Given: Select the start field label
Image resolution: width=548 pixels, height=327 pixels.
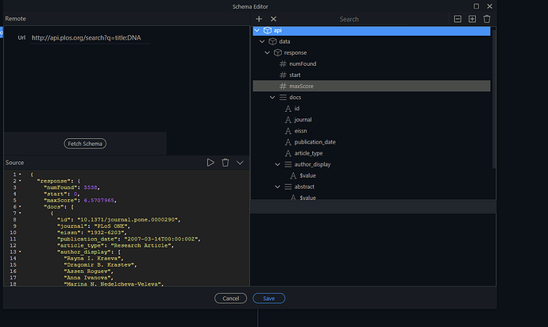Looking at the screenshot, I should click(295, 75).
